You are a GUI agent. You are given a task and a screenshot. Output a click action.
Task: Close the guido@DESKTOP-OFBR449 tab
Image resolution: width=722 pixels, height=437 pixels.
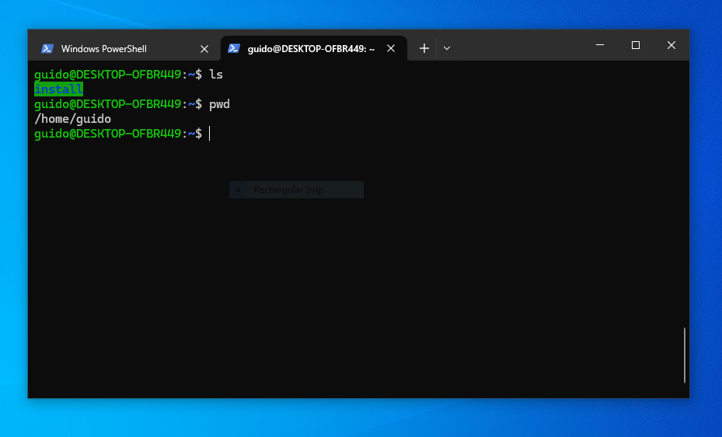391,48
